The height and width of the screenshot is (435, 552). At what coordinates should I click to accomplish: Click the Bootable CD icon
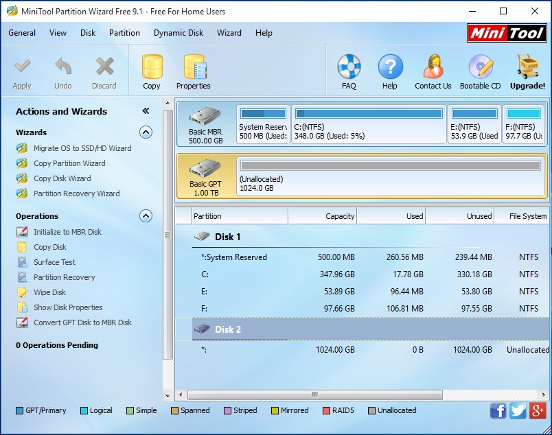[481, 67]
